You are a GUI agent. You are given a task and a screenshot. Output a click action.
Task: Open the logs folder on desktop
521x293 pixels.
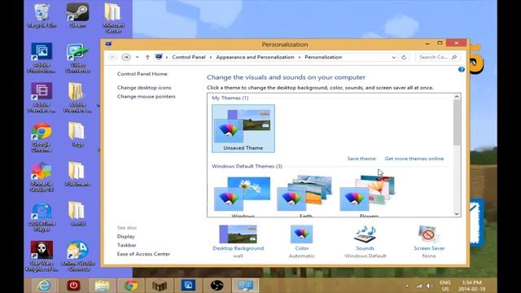(x=77, y=134)
